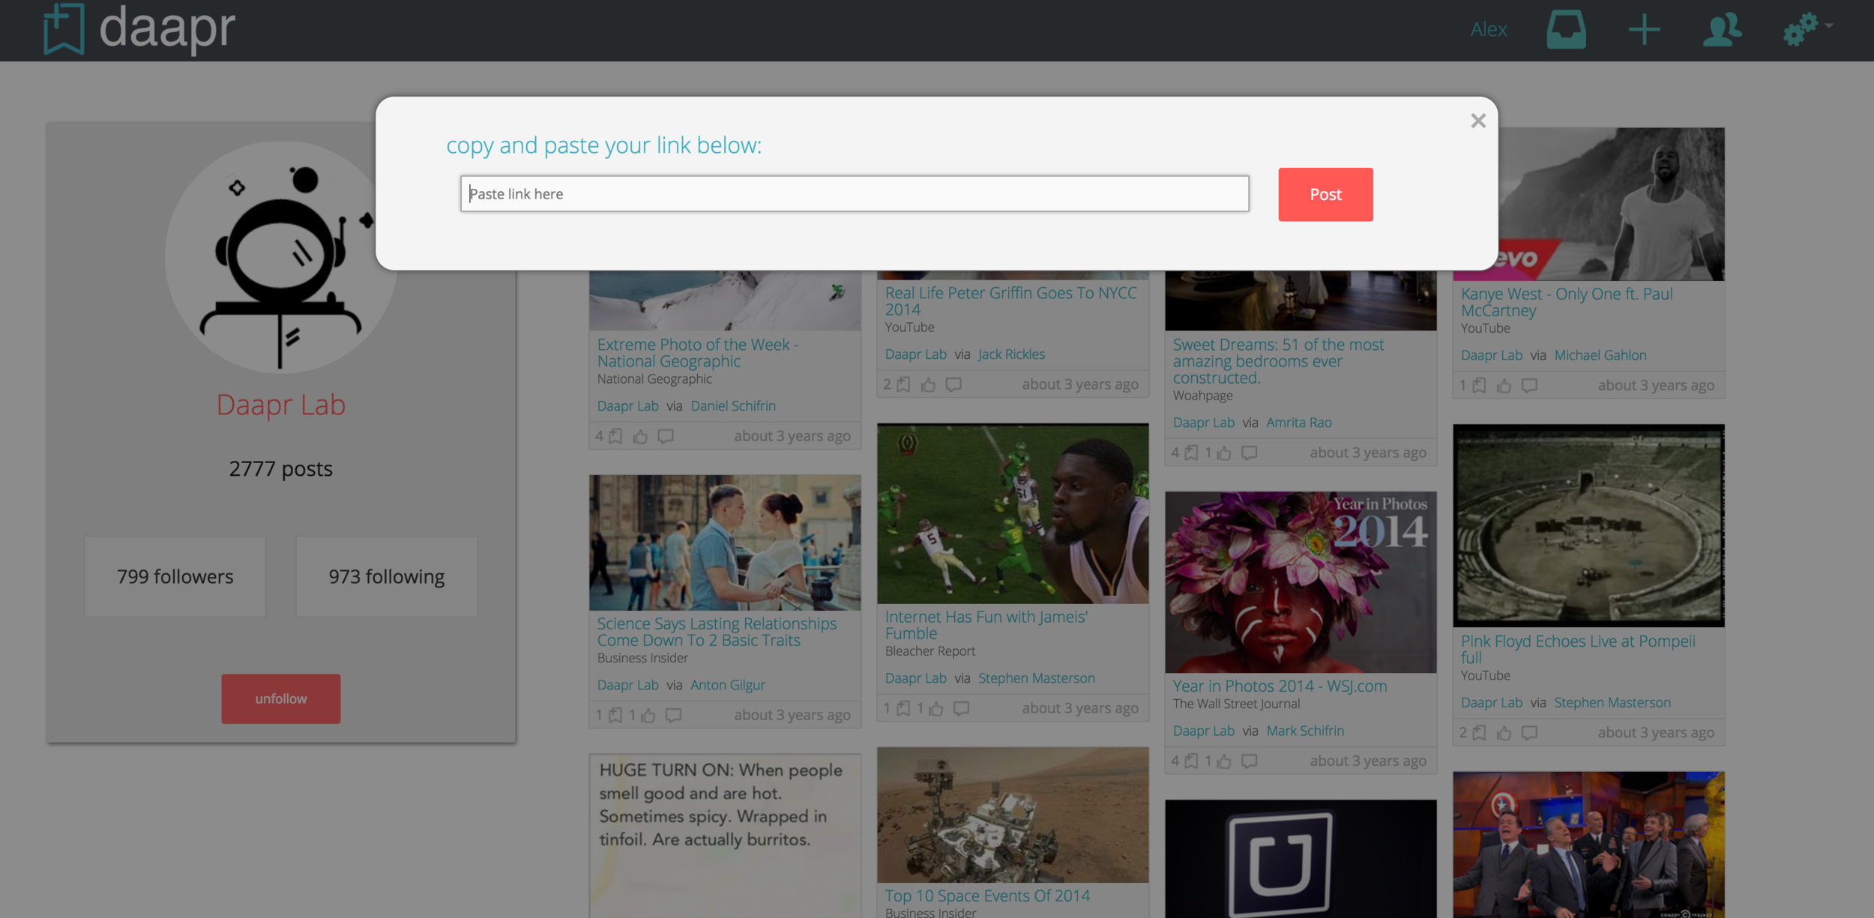This screenshot has width=1874, height=918.
Task: Bookmark the Sweet Dreams bedrooms post
Action: click(1191, 453)
